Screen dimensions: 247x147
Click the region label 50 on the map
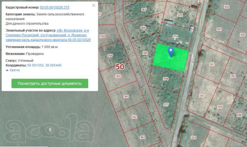[x=120, y=67]
